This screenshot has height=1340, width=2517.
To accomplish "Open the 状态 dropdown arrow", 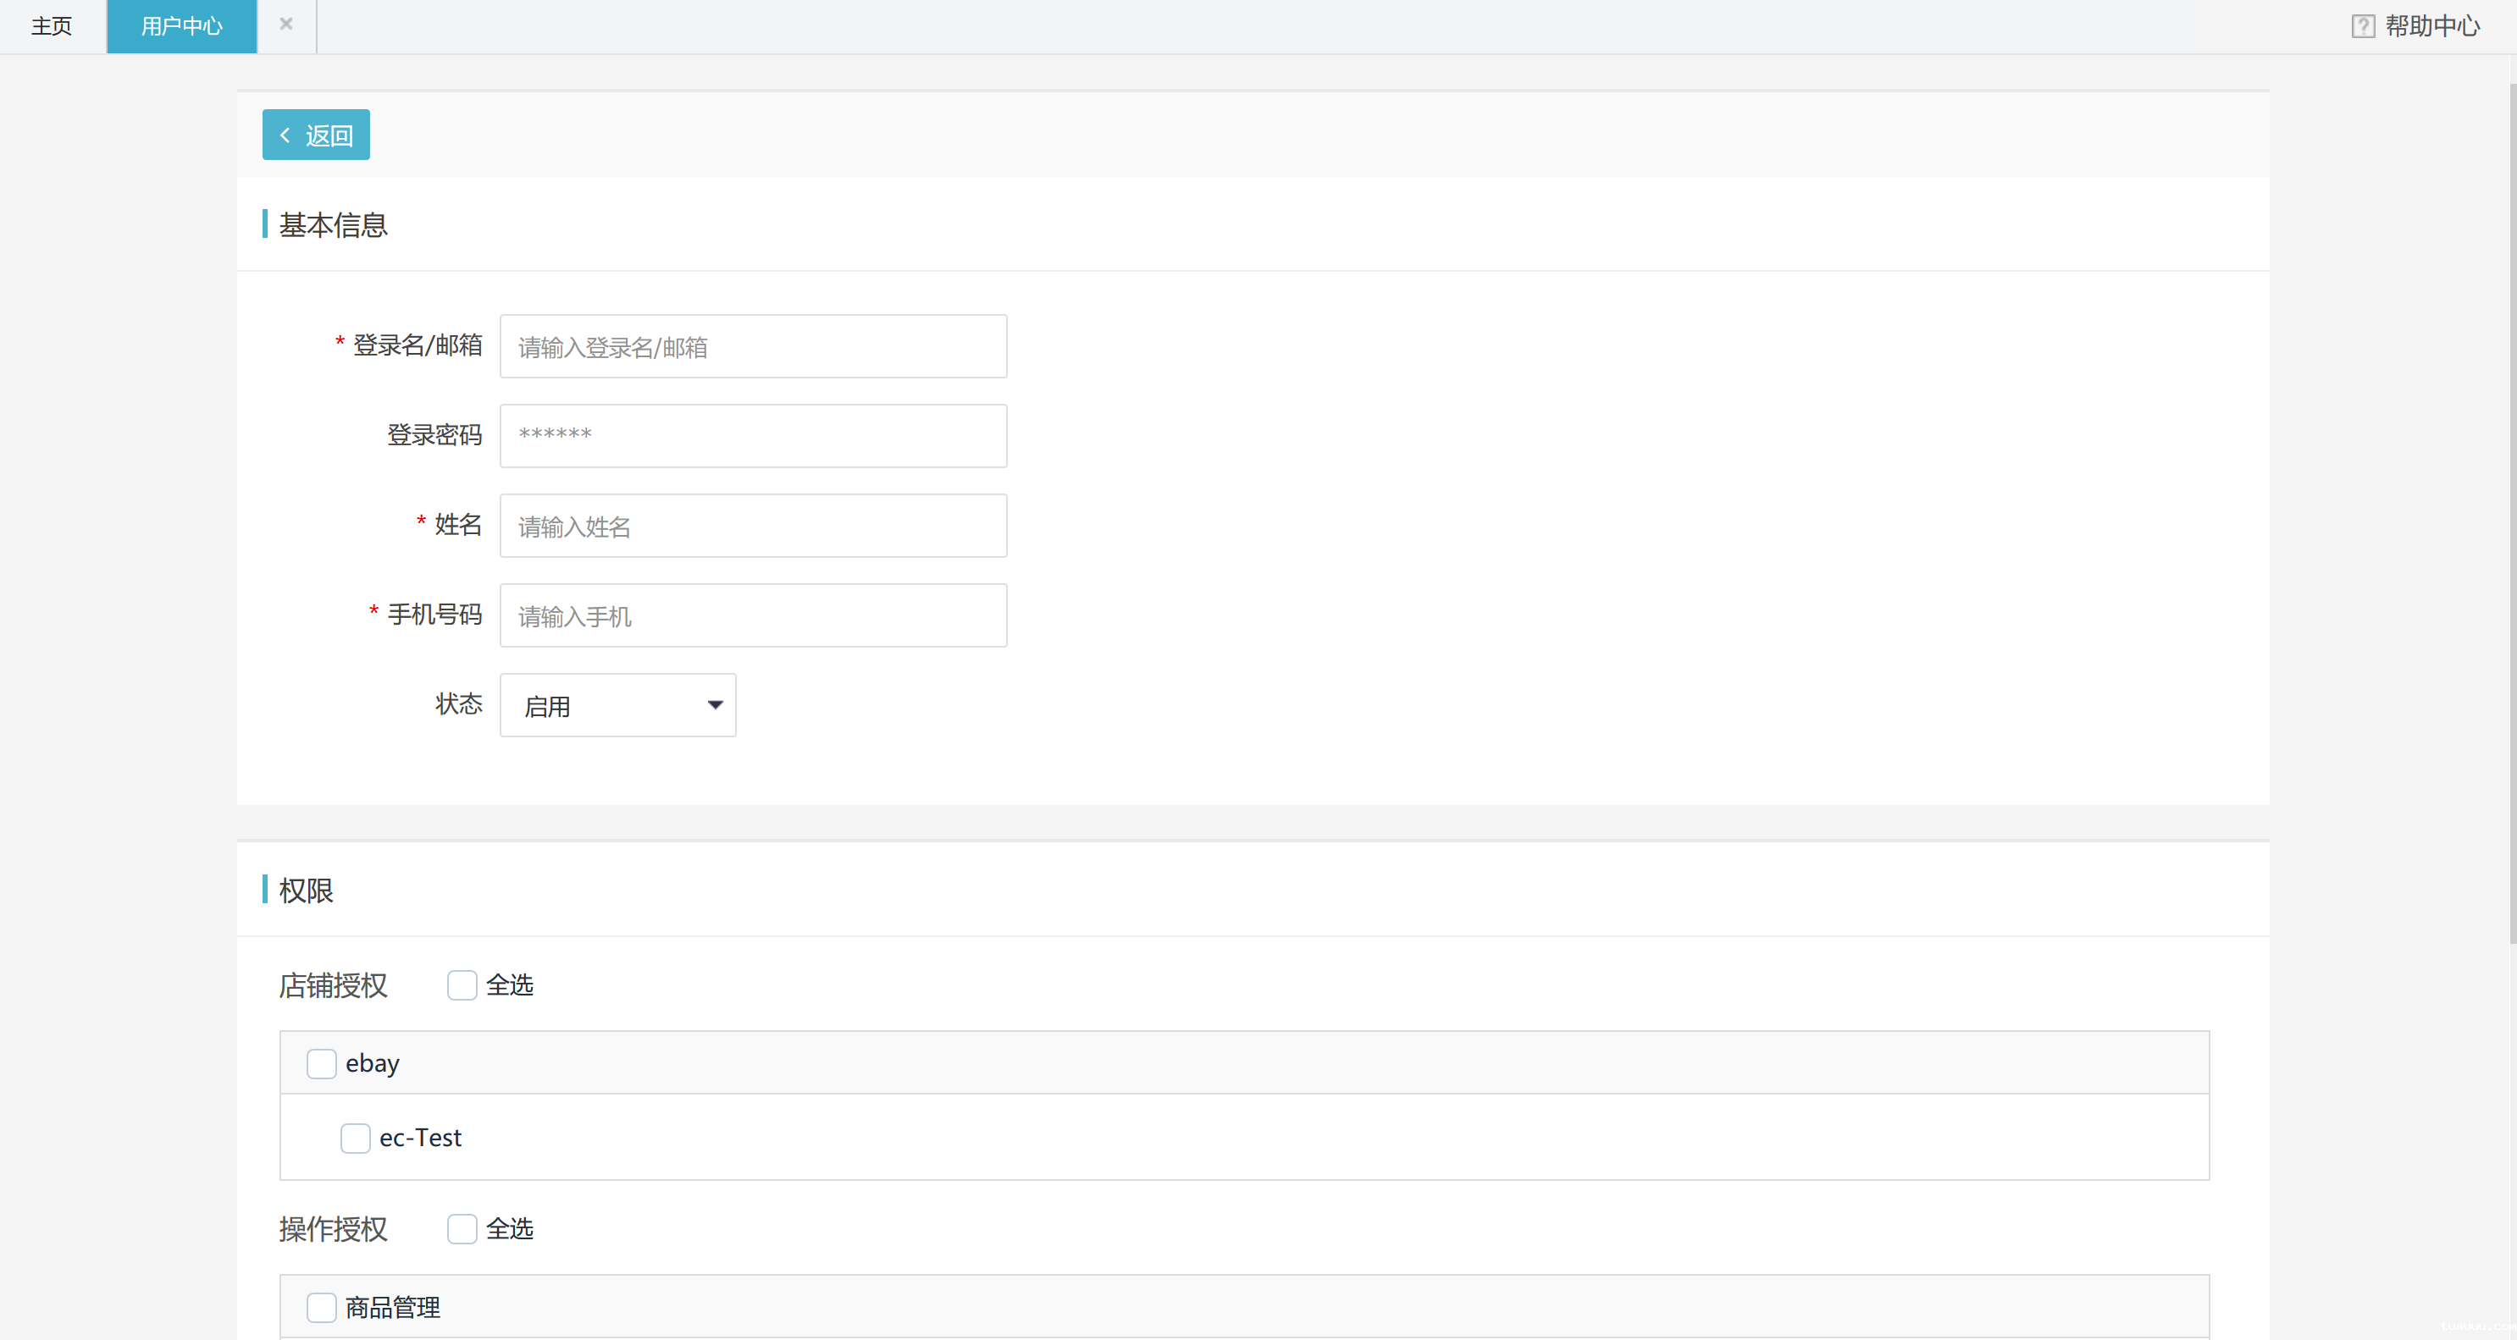I will point(716,705).
